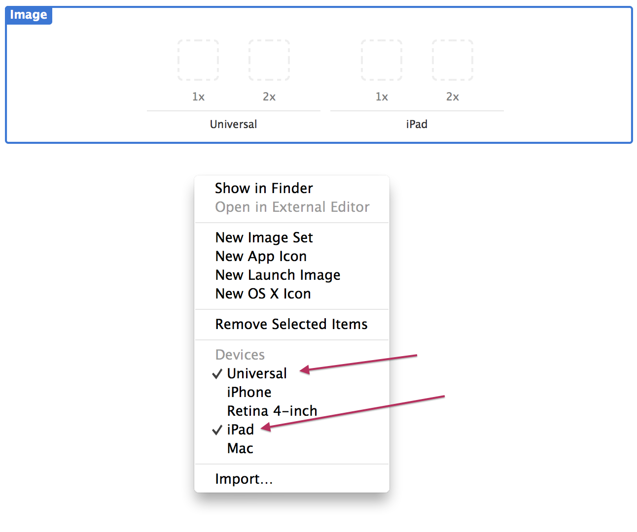
Task: Select the iPad 1x image well
Action: (382, 60)
